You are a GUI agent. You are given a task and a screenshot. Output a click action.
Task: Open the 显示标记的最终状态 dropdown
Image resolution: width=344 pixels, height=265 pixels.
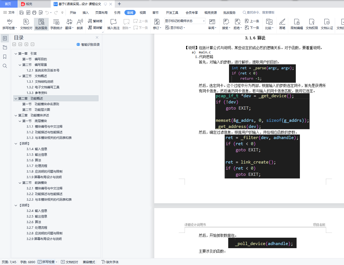coord(185,21)
